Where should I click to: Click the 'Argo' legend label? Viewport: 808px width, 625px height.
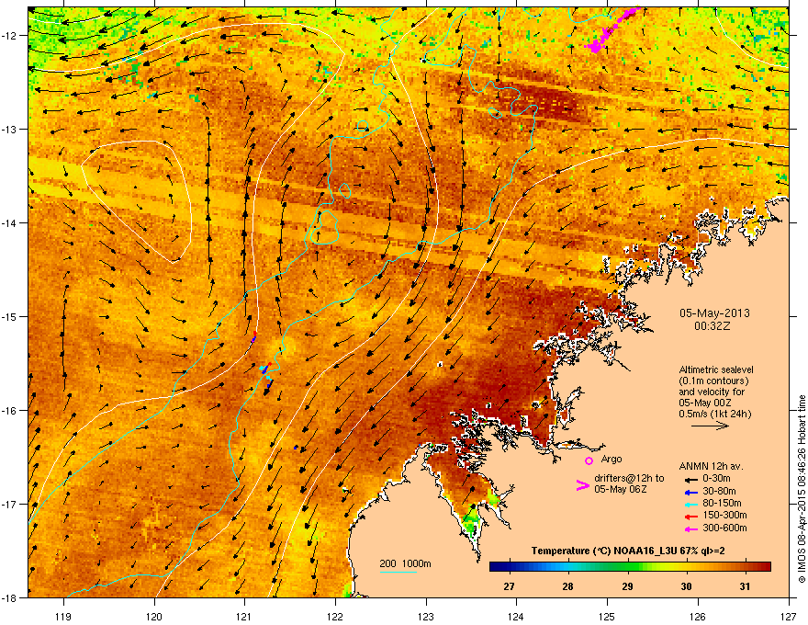pyautogui.click(x=612, y=459)
